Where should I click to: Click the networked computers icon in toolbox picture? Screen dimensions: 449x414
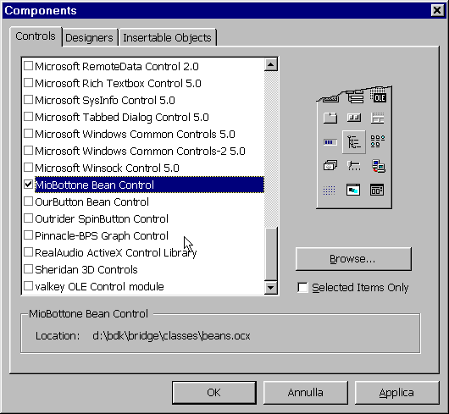pos(379,166)
